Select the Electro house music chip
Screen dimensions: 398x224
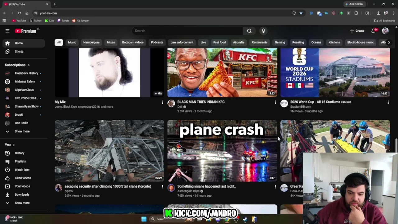[x=360, y=42]
